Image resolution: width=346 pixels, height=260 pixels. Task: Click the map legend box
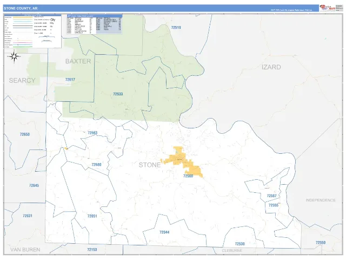point(32,31)
